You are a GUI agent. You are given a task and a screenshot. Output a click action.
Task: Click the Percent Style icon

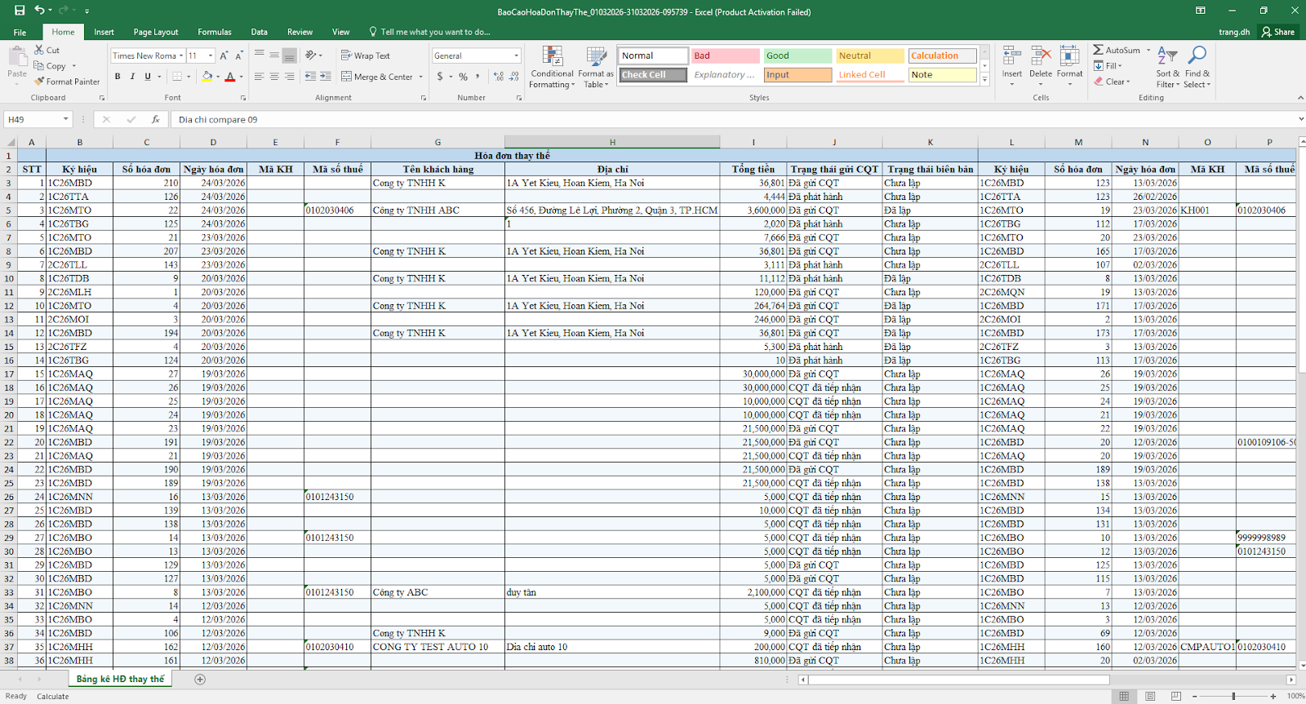[463, 77]
